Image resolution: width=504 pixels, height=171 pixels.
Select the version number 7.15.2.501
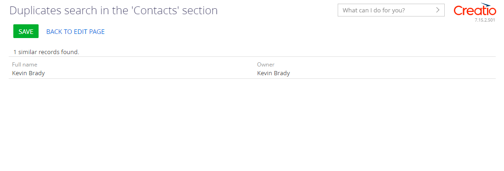coord(485,20)
